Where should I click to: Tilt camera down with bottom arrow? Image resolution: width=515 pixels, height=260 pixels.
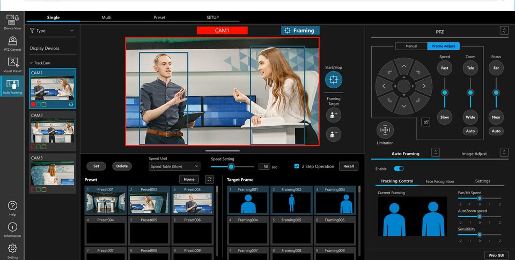403,106
